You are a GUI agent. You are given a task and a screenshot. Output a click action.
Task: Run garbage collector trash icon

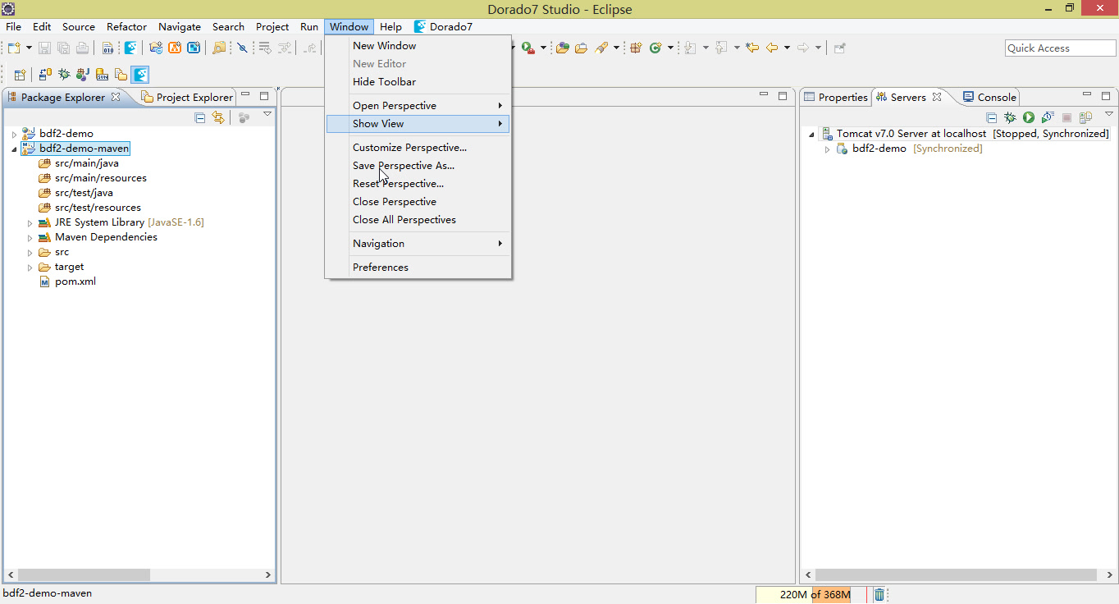879,594
